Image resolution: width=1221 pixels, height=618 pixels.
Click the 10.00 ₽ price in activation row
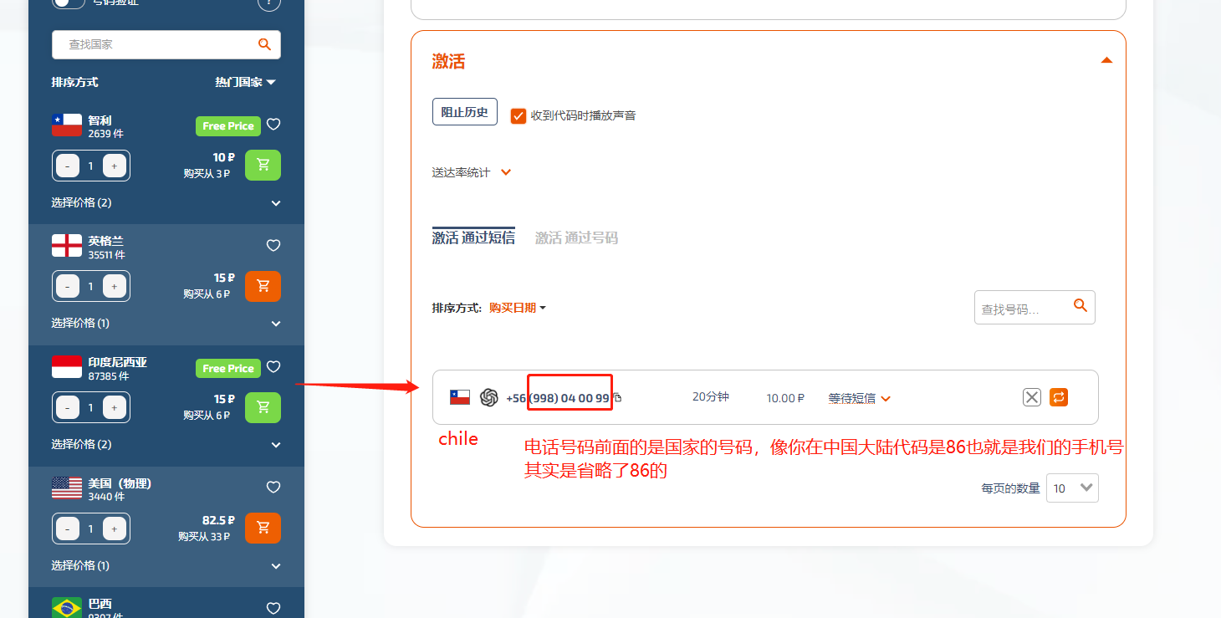[x=785, y=398]
